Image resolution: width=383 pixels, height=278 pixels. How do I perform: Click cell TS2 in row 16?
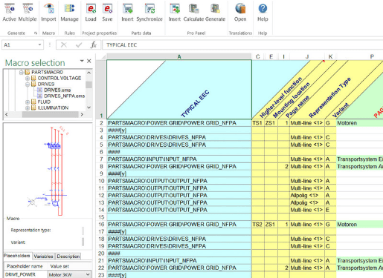[257, 225]
